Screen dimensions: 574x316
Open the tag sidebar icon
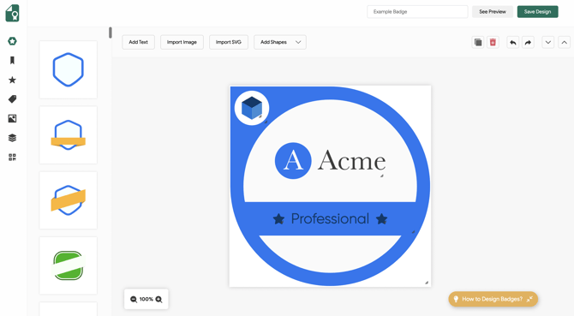(12, 99)
